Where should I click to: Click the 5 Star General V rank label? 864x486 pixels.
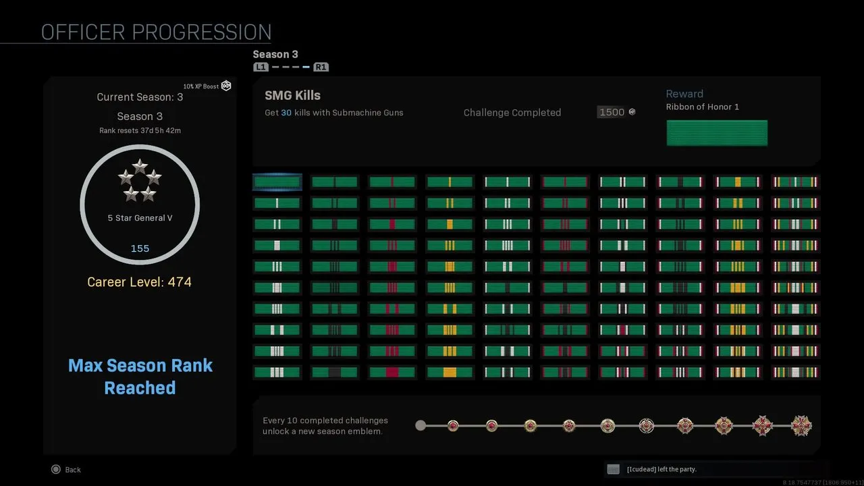pyautogui.click(x=140, y=218)
